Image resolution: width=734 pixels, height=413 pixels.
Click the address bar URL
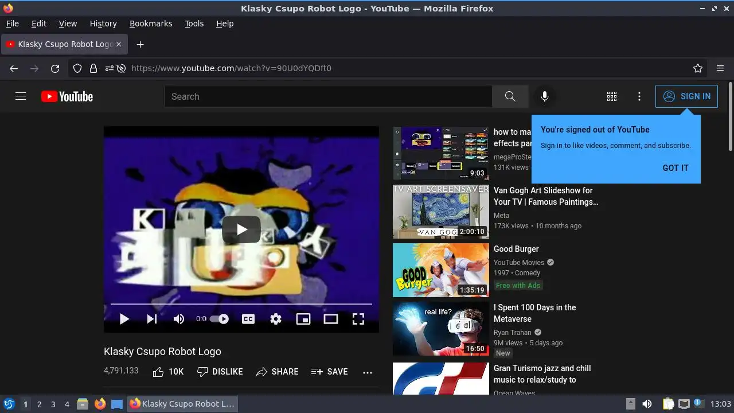point(231,68)
